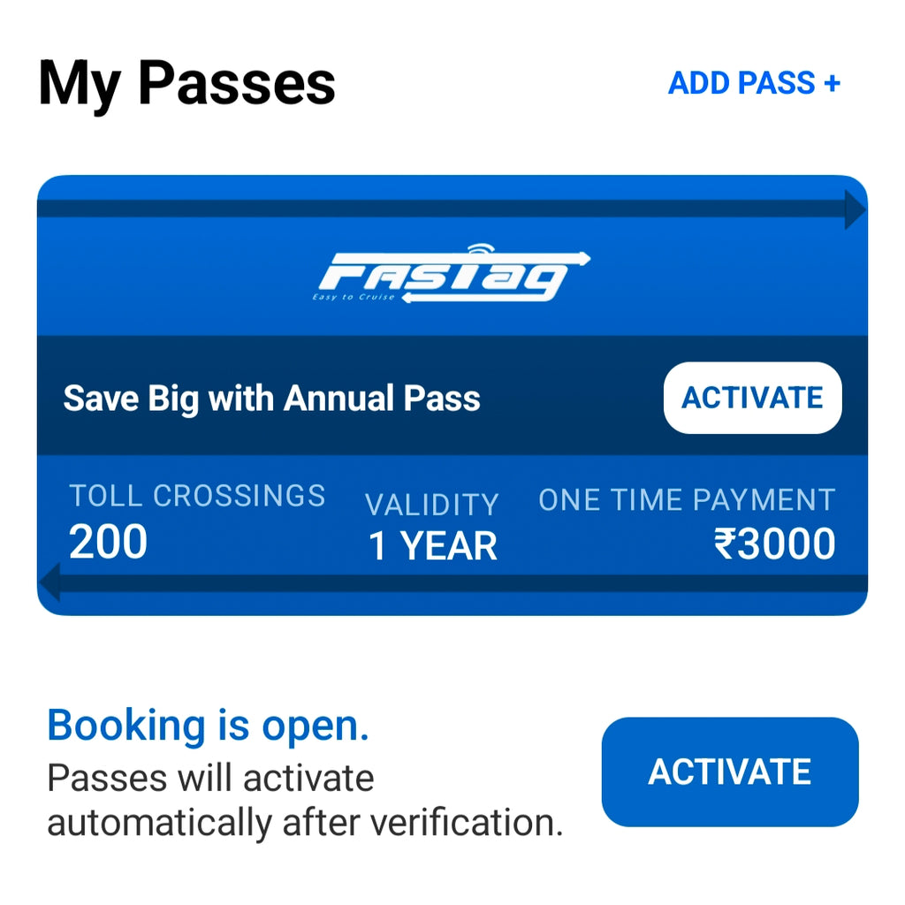Click the Booking is open text
Image resolution: width=905 pixels, height=905 pixels.
(x=208, y=726)
